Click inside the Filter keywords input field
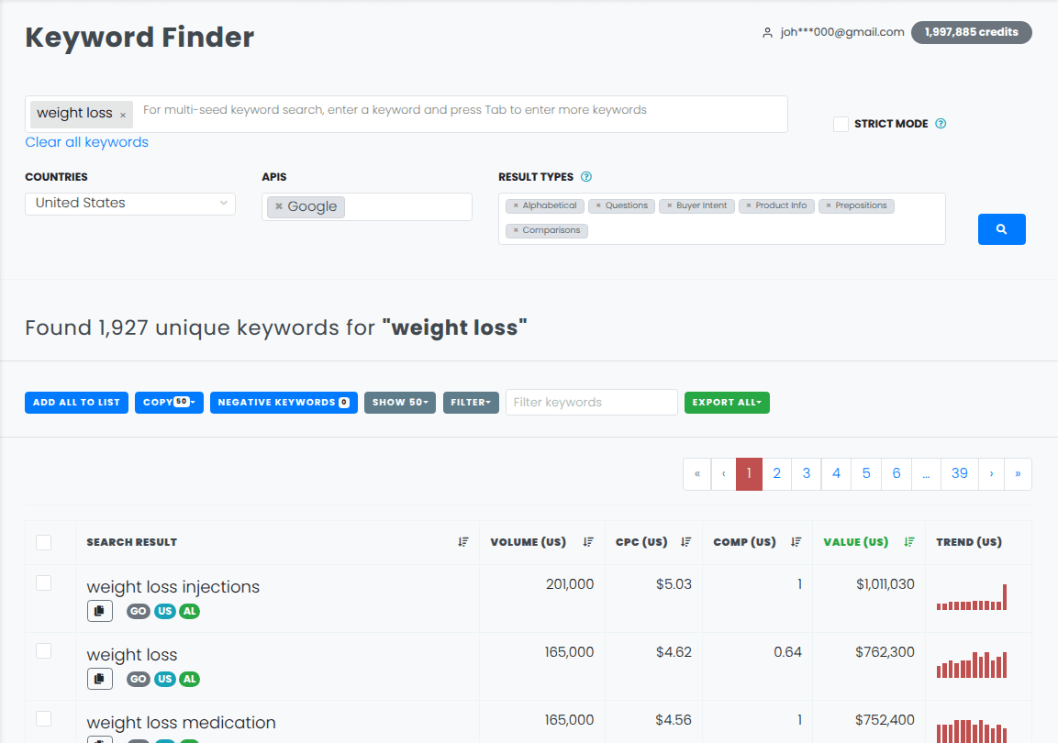This screenshot has width=1058, height=743. click(x=591, y=402)
